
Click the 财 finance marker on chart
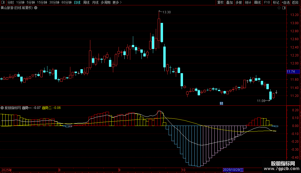pyautogui.click(x=221, y=104)
